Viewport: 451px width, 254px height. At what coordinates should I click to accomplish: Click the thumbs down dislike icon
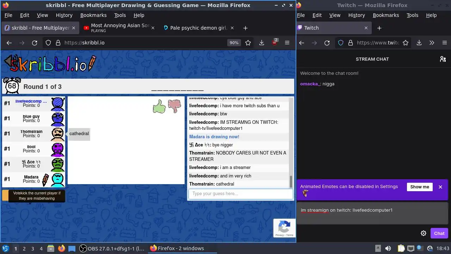coord(174,106)
